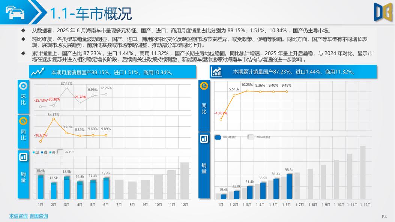The height and width of the screenshot is (222, 395).
Task: Click the DB logo at top right
Action: click(383, 12)
